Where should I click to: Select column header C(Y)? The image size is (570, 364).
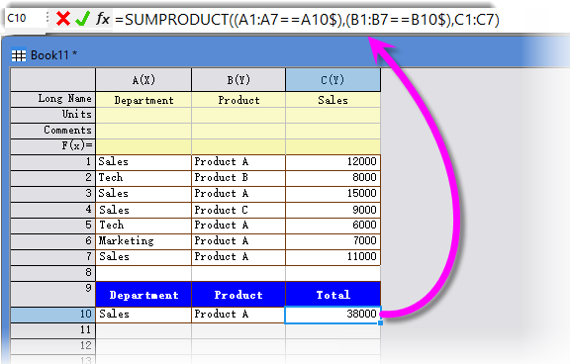coord(332,79)
